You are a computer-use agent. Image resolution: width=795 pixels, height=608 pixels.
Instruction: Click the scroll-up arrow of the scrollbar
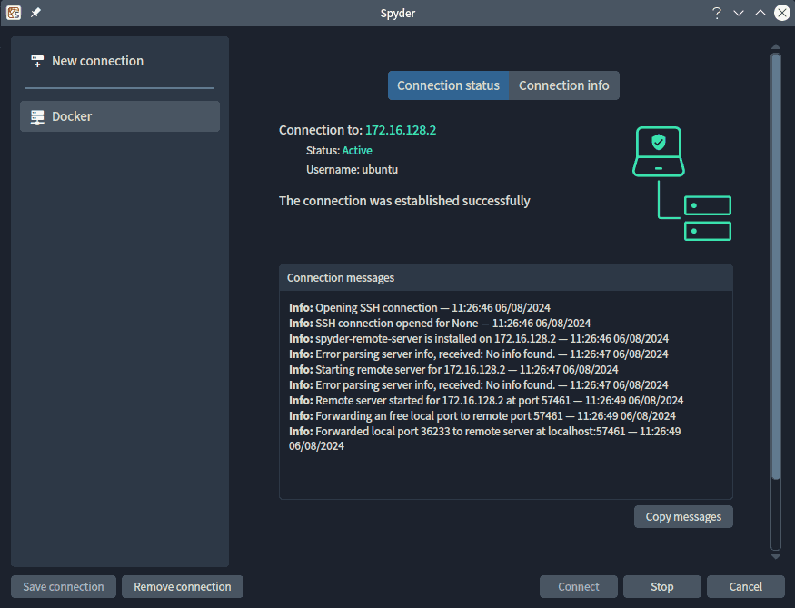pyautogui.click(x=775, y=46)
